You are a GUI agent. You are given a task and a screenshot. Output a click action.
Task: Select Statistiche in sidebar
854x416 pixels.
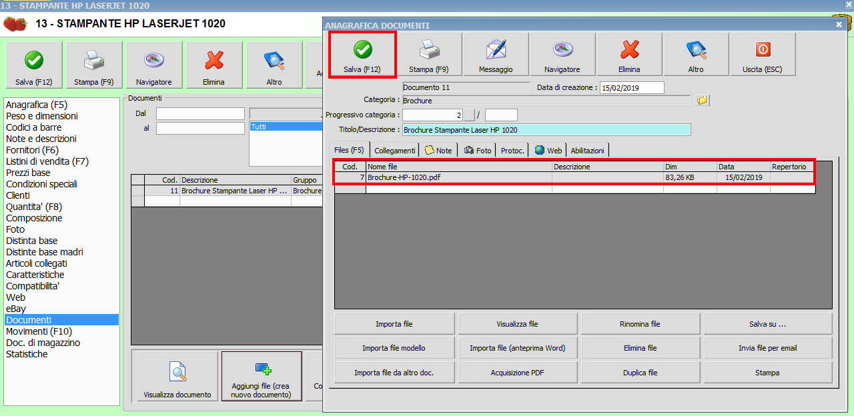[27, 354]
